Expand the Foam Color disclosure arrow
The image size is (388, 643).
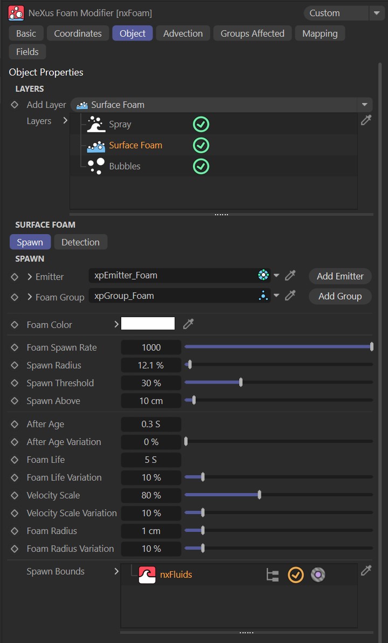[116, 324]
